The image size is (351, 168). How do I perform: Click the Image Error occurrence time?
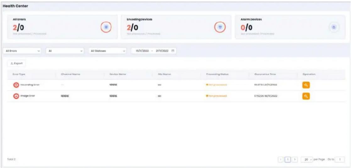coord(266,96)
